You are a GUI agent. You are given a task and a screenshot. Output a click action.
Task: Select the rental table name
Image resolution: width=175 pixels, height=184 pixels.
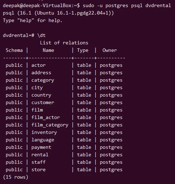[40, 155]
